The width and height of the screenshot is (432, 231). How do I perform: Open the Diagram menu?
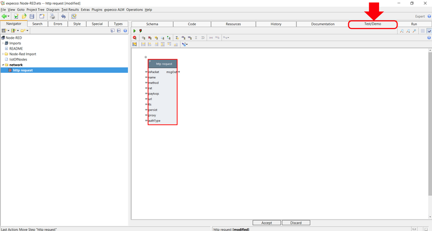click(x=53, y=10)
